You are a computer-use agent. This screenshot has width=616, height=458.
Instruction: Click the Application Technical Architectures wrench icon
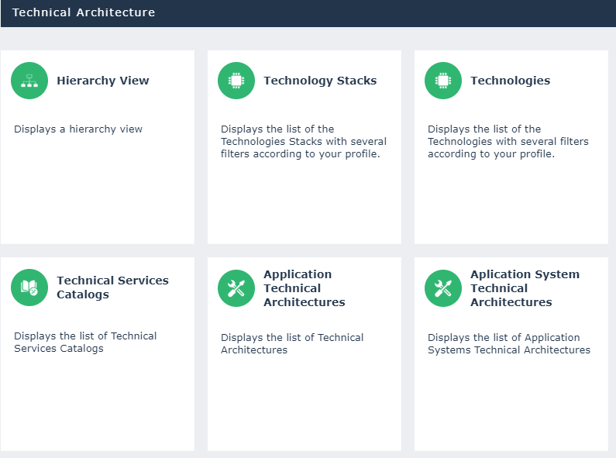click(x=236, y=288)
